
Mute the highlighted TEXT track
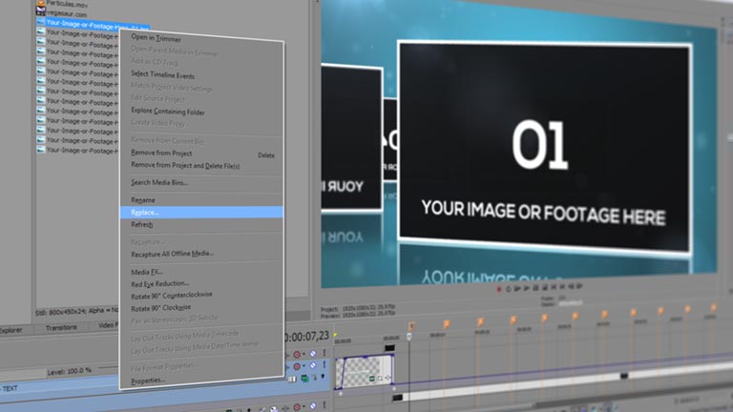(313, 365)
